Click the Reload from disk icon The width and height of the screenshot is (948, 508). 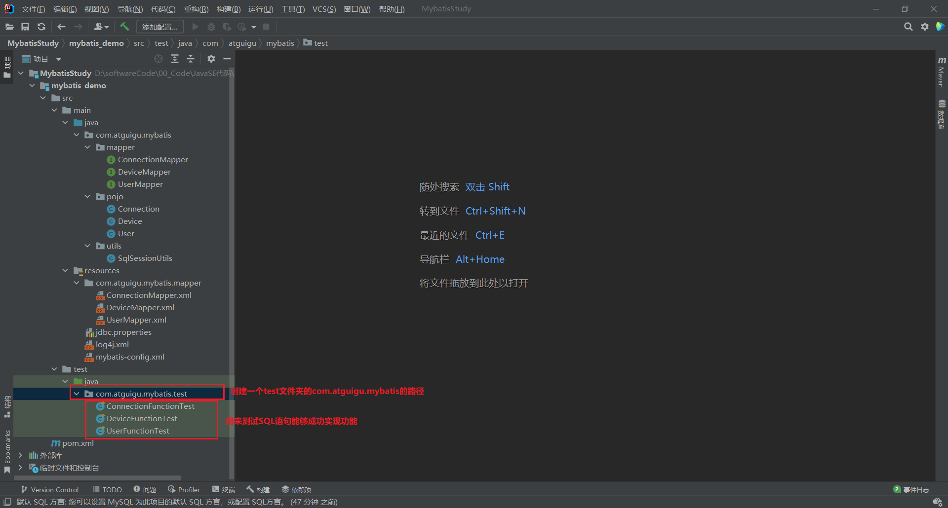pyautogui.click(x=41, y=27)
